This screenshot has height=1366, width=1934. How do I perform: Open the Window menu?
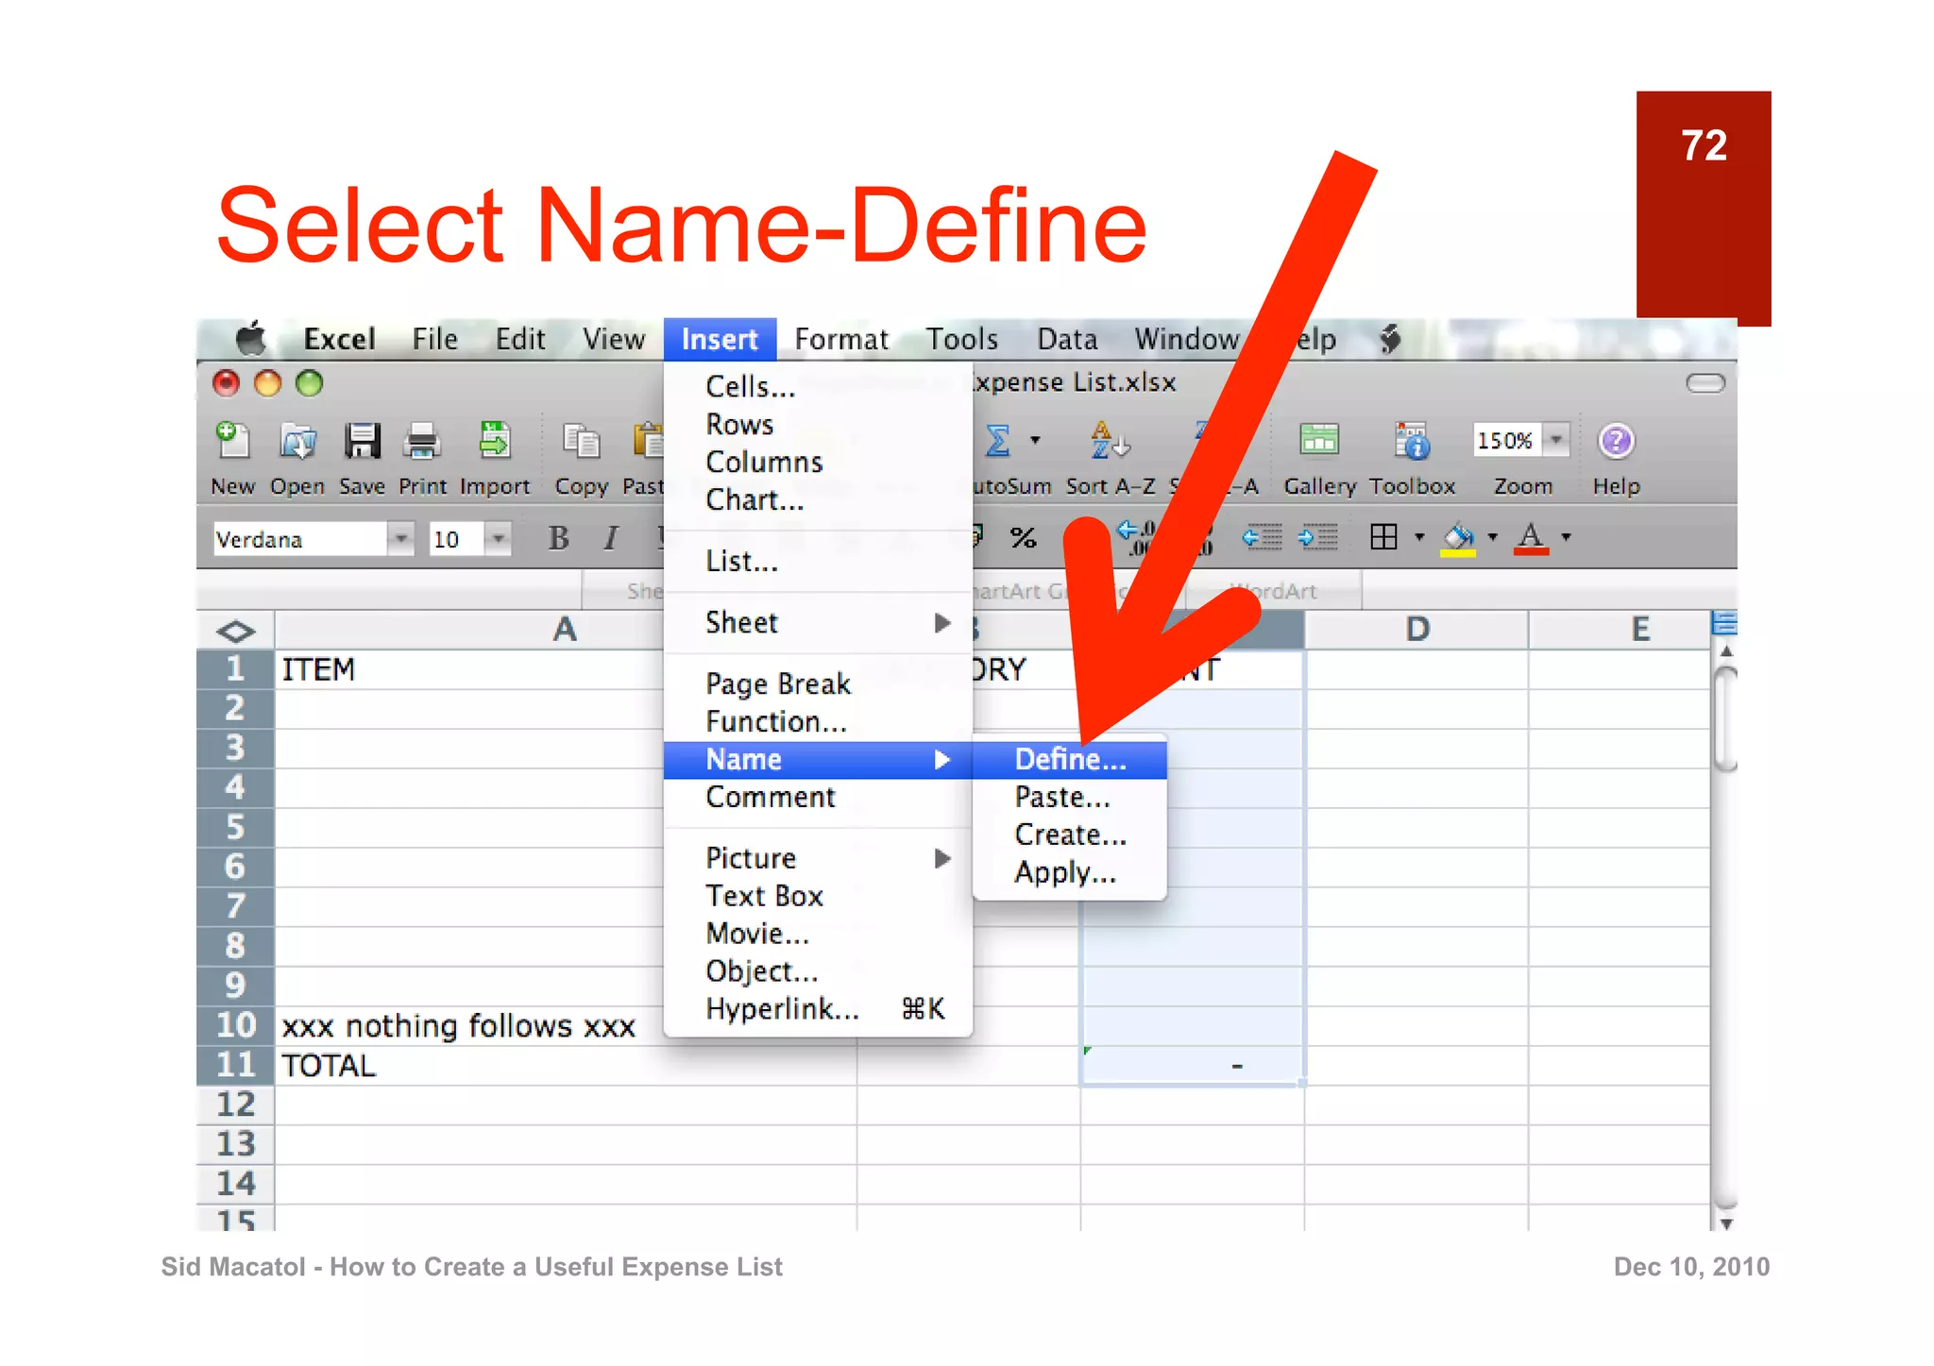tap(1187, 339)
